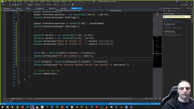Open the PROJECT menu
Viewport: 194px width, 109px height.
[x=20, y=2]
